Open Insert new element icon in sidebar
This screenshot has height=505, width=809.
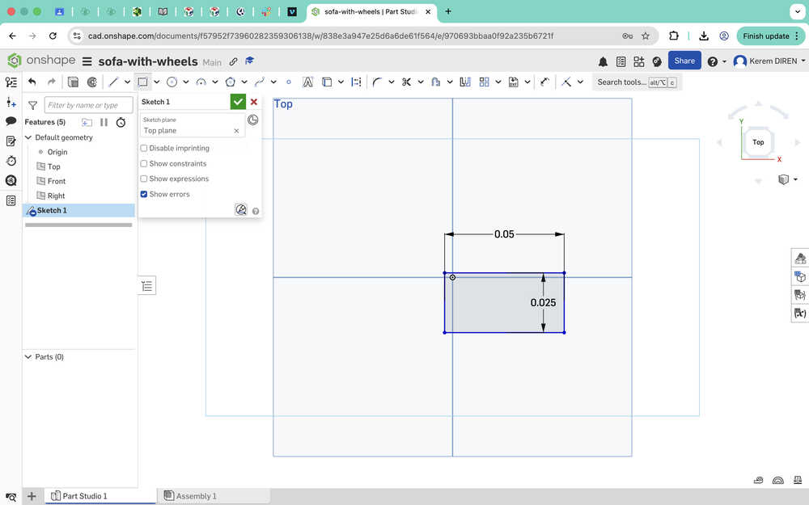11,102
